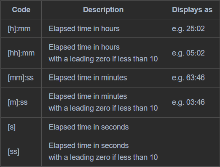Select the [h]:mm code cell

[x=21, y=29]
